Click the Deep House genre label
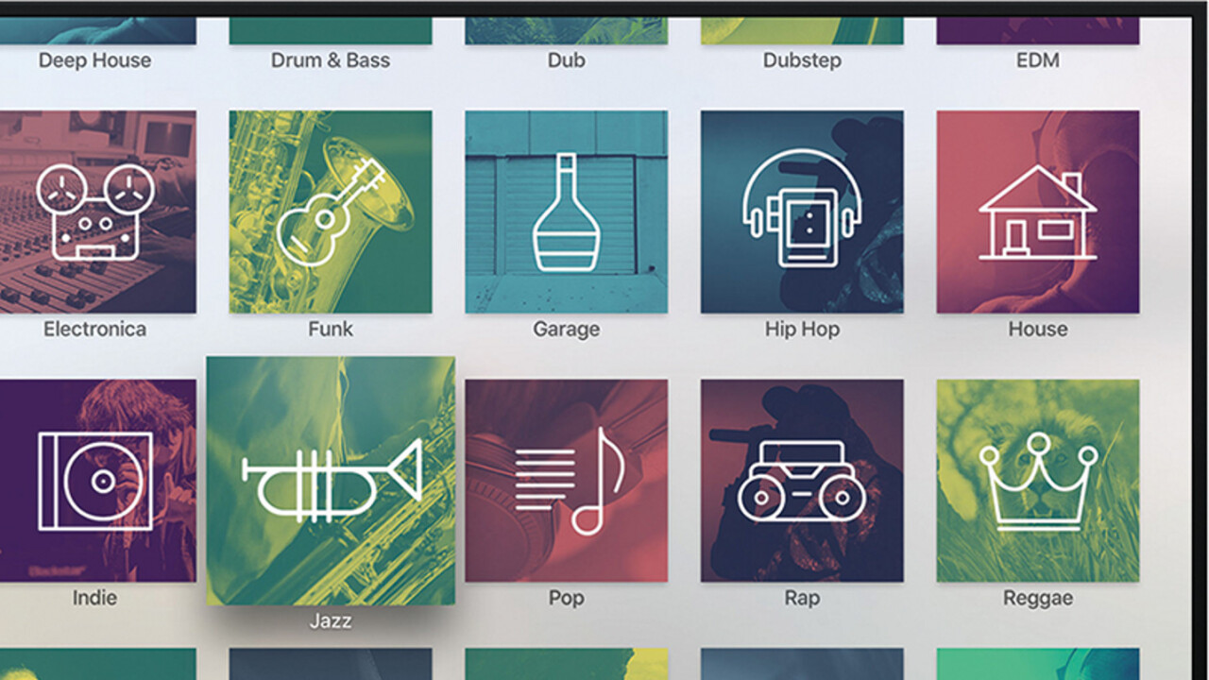The image size is (1209, 680). point(94,60)
